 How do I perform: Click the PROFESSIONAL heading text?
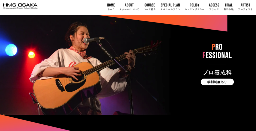click(217, 51)
